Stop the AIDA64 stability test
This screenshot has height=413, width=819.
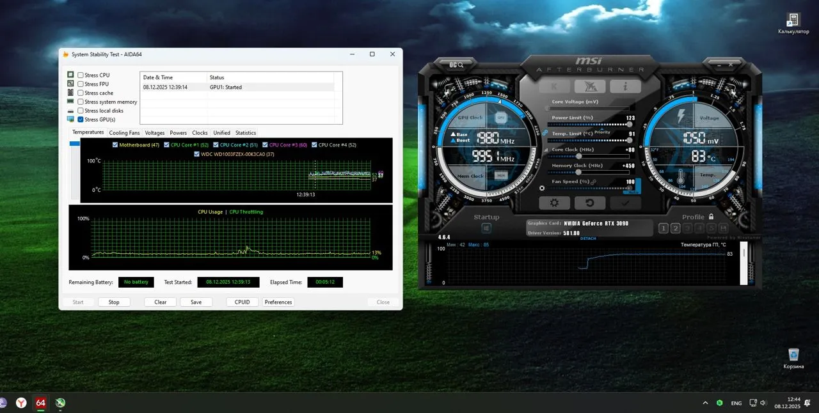click(114, 302)
